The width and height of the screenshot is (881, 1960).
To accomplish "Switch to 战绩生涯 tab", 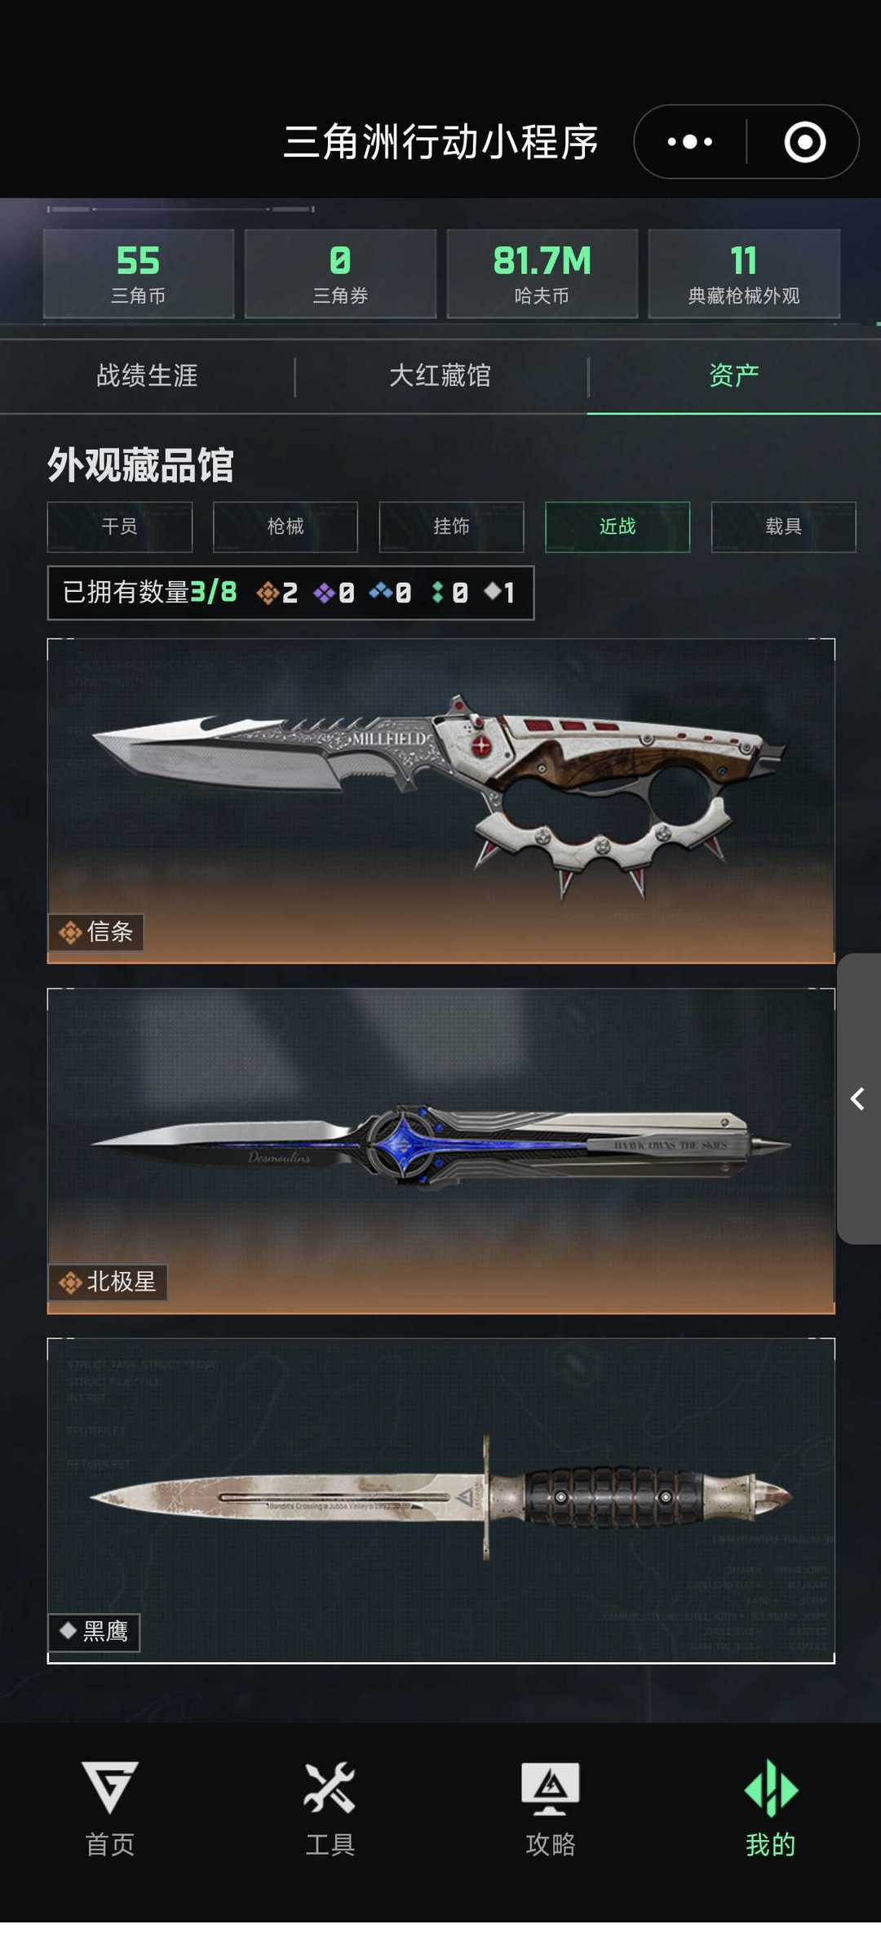I will [x=147, y=376].
